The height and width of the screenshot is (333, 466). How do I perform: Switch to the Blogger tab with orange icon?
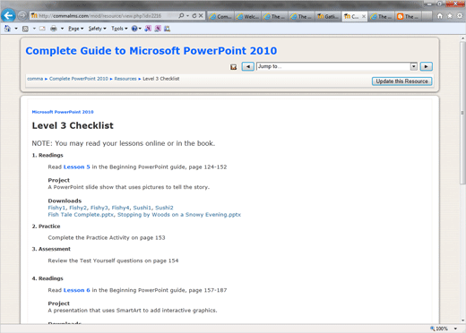pyautogui.click(x=408, y=16)
